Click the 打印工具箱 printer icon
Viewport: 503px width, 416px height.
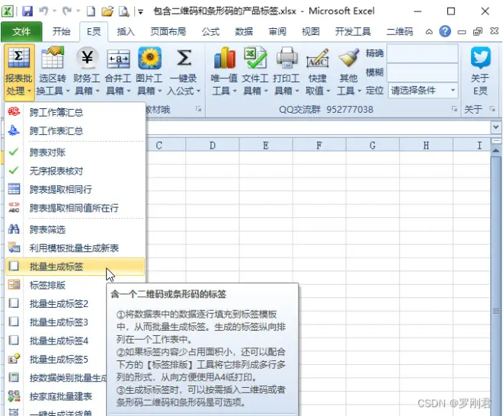point(287,58)
